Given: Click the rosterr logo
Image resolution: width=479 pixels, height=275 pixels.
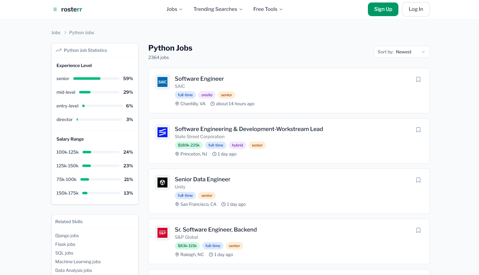Looking at the screenshot, I should (72, 9).
